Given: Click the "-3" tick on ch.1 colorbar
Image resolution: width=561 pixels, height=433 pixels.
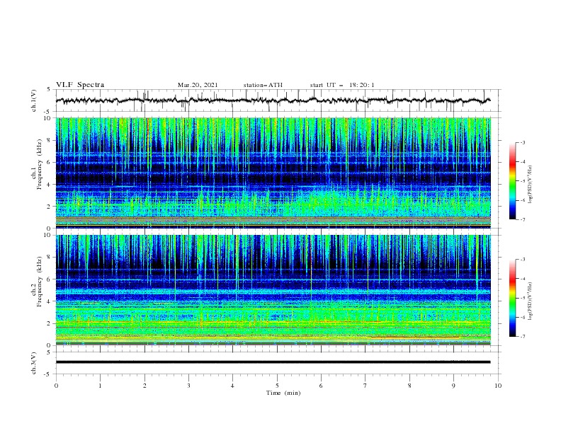Looking at the screenshot, I should (x=522, y=142).
